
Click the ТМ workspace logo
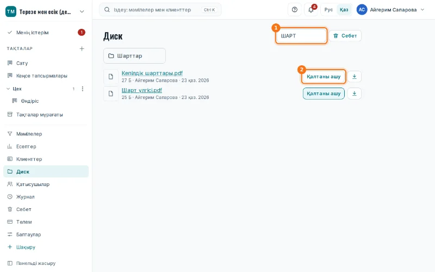[11, 11]
